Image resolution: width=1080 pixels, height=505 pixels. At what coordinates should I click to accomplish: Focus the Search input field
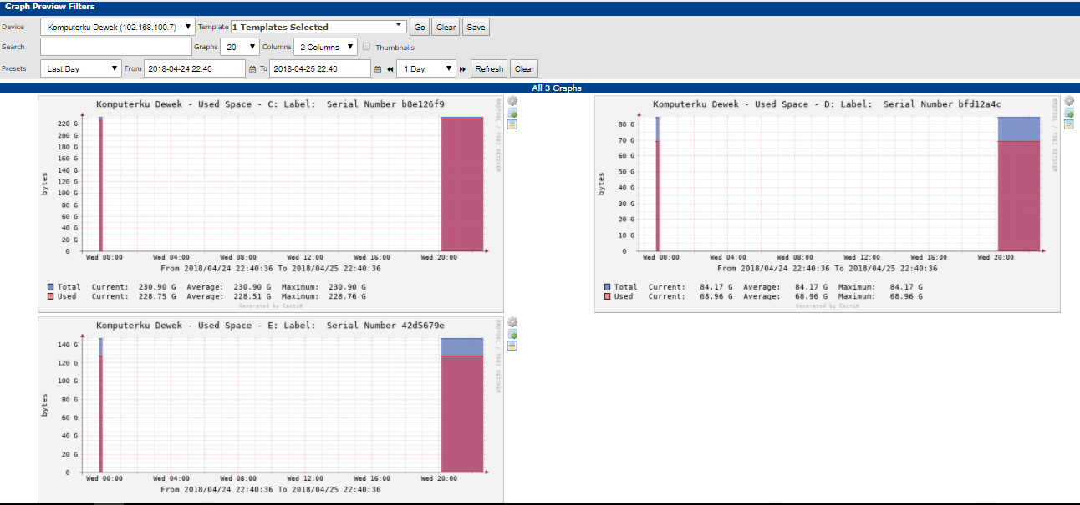tap(116, 47)
